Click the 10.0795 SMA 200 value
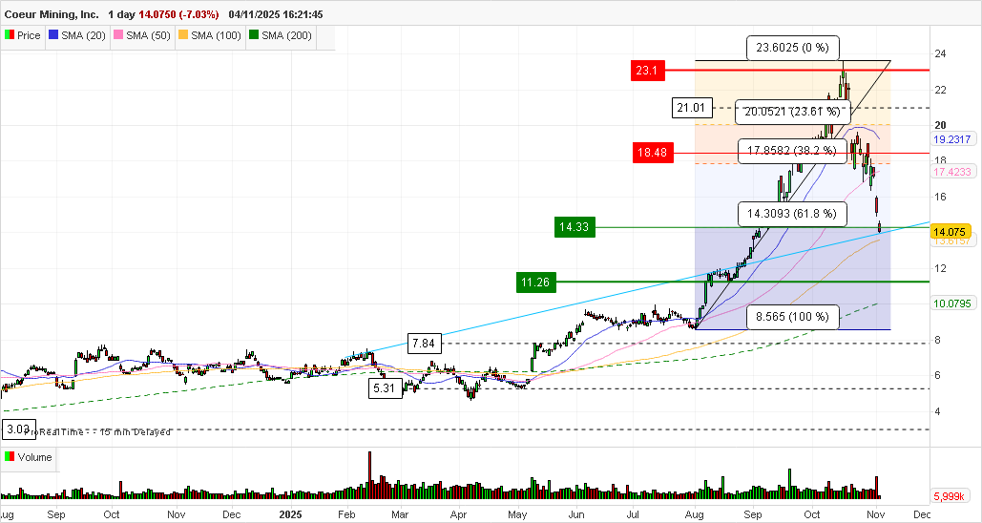982x523 pixels. 952,303
